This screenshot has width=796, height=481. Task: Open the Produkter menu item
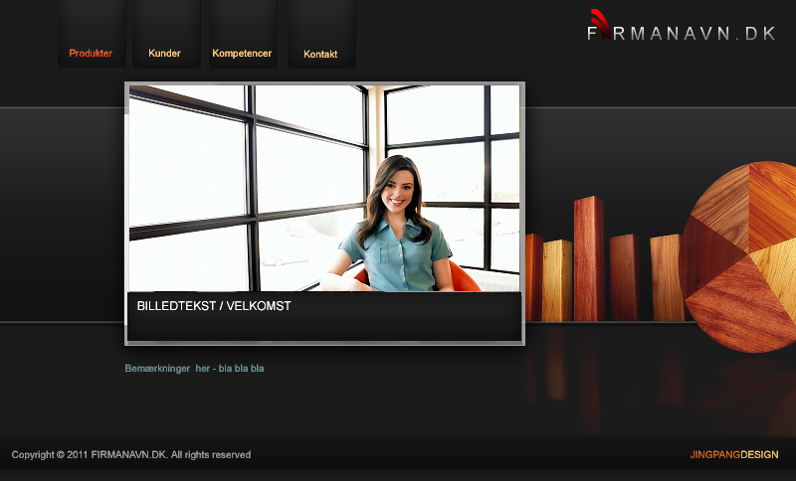(91, 54)
